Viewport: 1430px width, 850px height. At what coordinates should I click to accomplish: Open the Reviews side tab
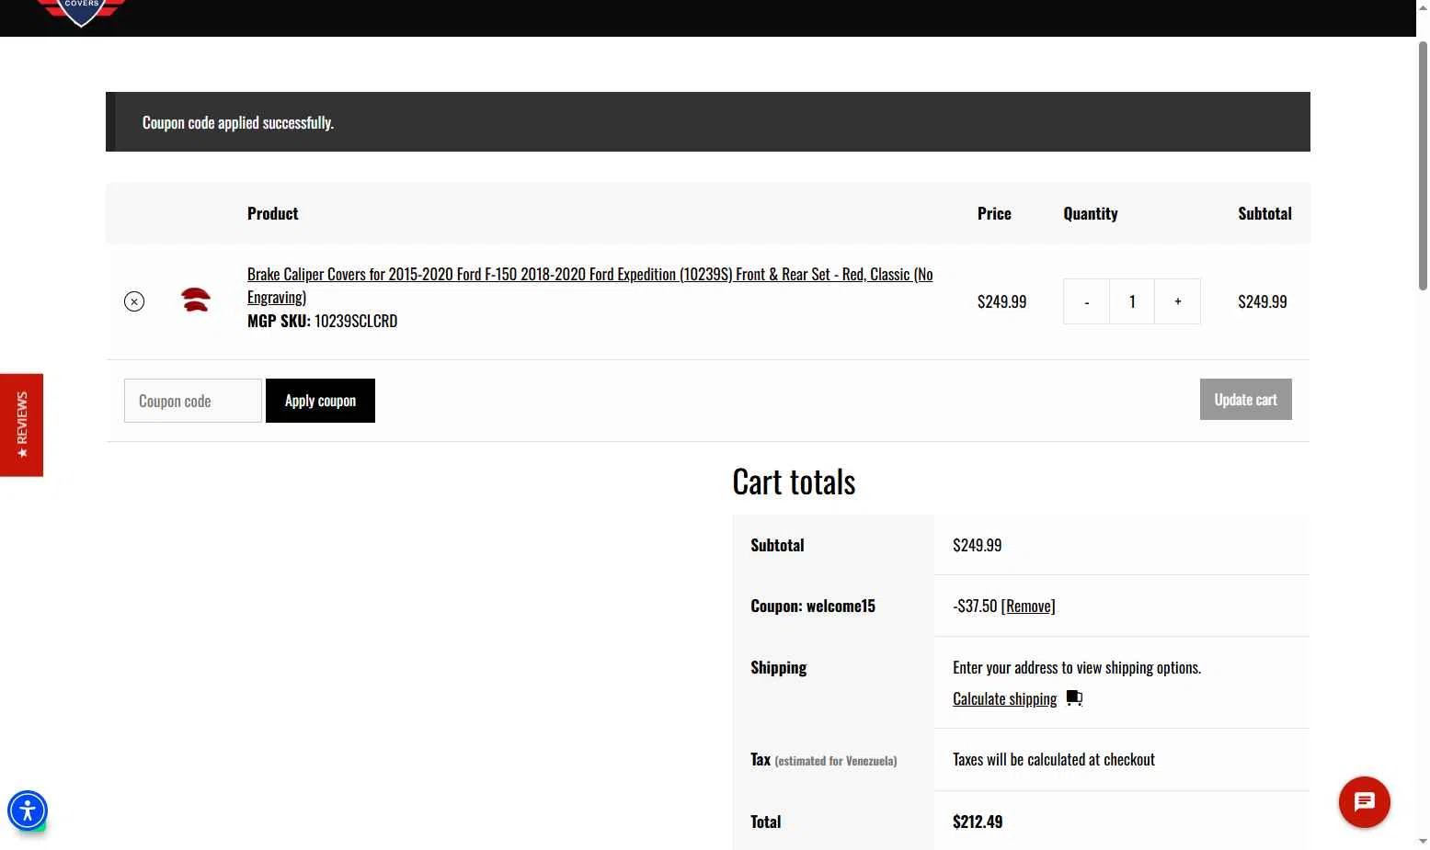point(22,425)
